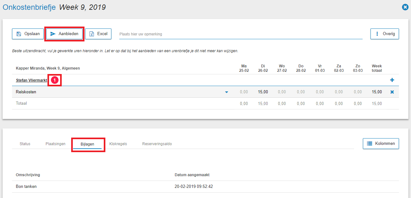
Task: Expand the Reiskosten type dropdown arrow
Action: pyautogui.click(x=227, y=92)
